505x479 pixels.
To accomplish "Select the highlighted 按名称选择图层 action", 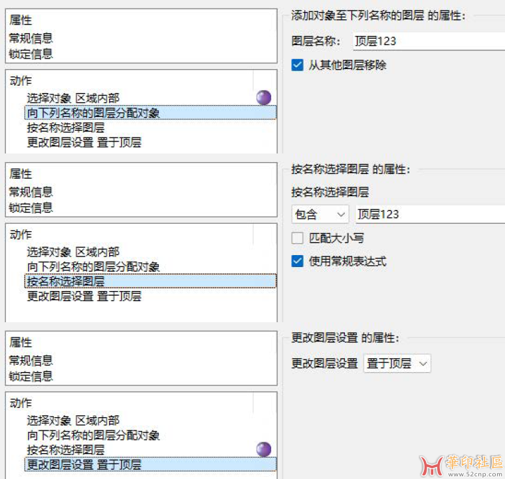I will point(65,282).
